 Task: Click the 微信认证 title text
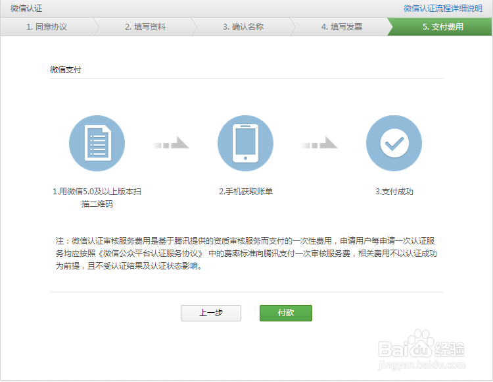pos(26,9)
